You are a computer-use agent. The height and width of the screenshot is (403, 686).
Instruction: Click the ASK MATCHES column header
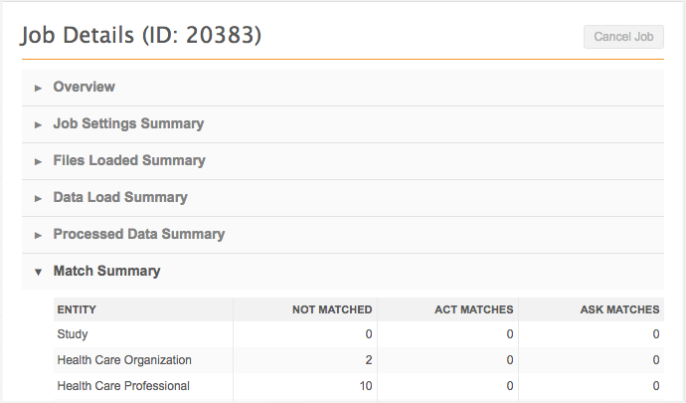point(619,309)
